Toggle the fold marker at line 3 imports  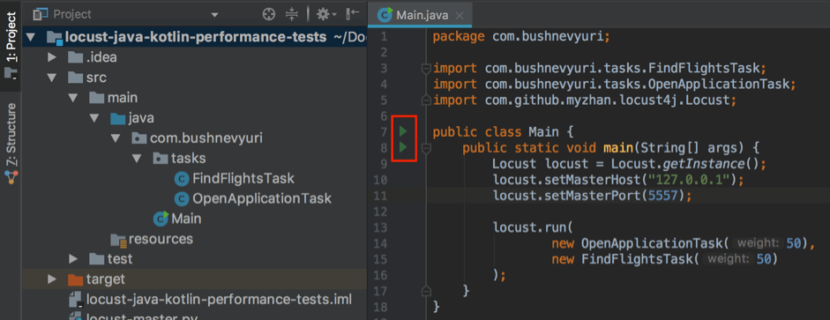[426, 68]
